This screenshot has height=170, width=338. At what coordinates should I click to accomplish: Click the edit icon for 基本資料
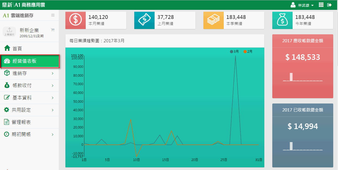(7, 97)
